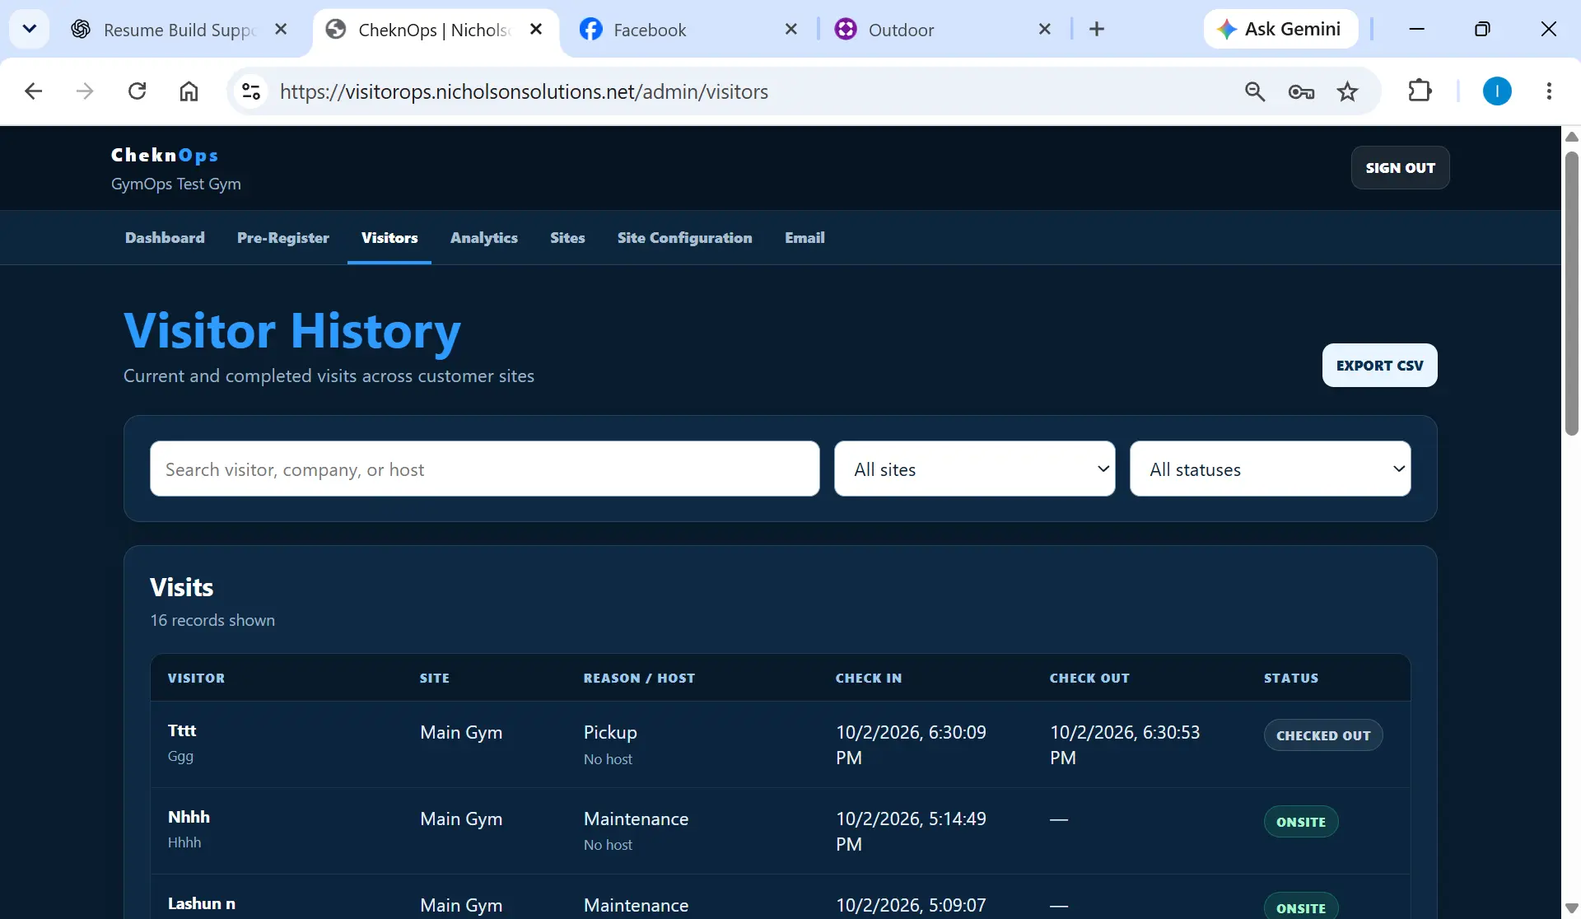This screenshot has width=1581, height=919.
Task: Click the EXPORT CSV button
Action: click(1379, 366)
